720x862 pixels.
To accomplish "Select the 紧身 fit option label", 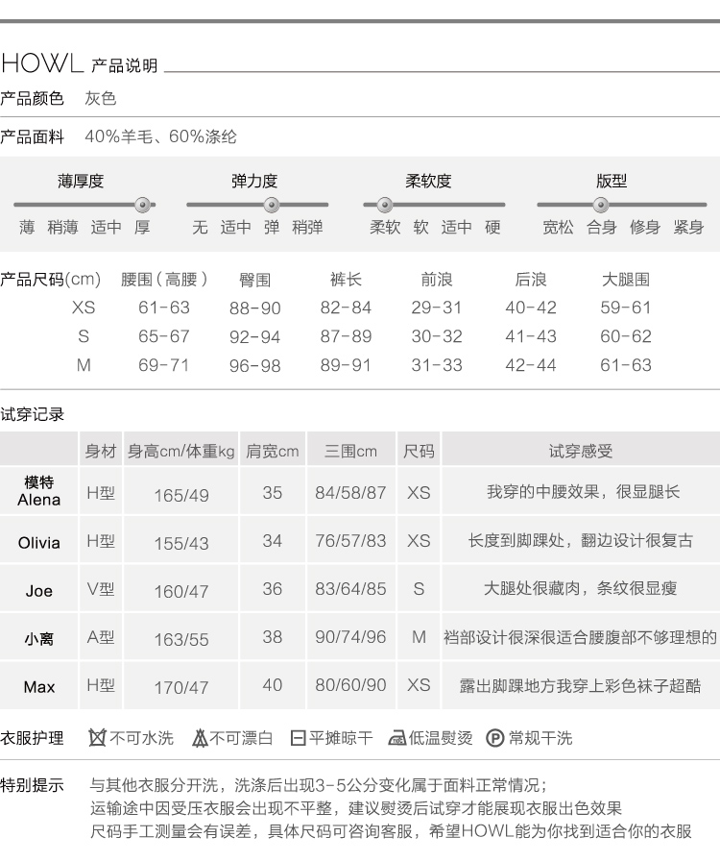I will 688,228.
